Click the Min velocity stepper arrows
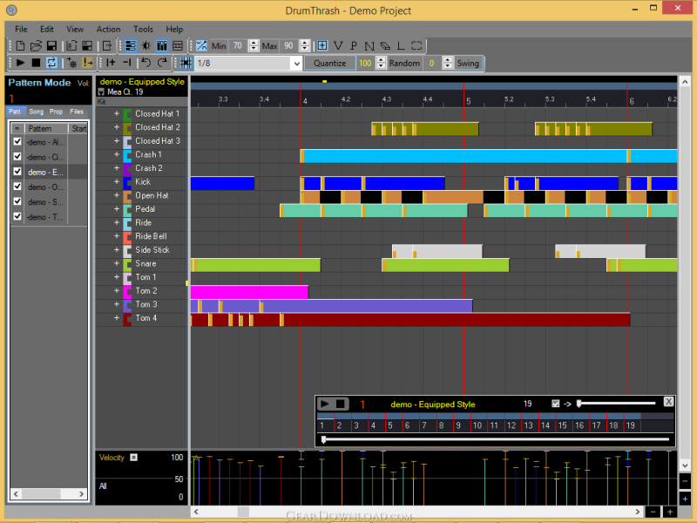The image size is (697, 523). [254, 46]
